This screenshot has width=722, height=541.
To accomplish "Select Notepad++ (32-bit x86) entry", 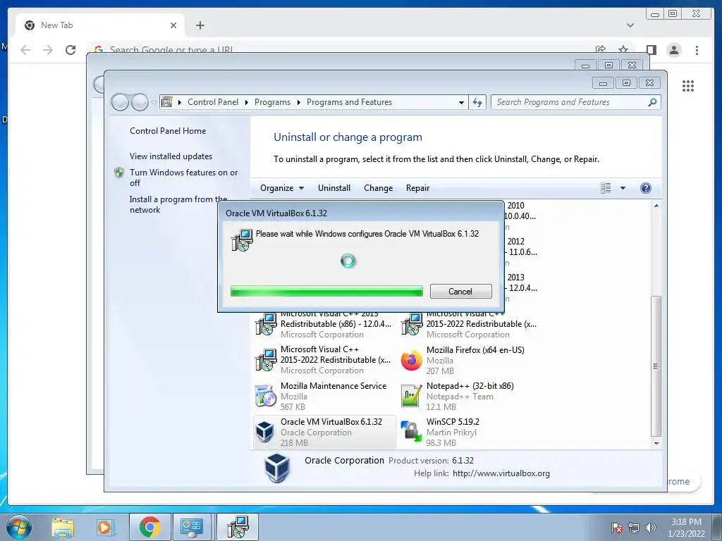I will tap(470, 396).
